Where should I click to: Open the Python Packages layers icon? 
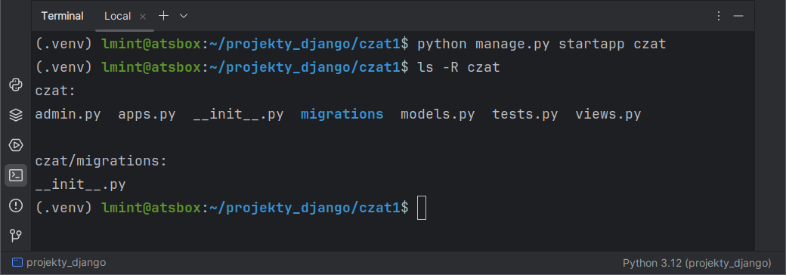[x=16, y=115]
